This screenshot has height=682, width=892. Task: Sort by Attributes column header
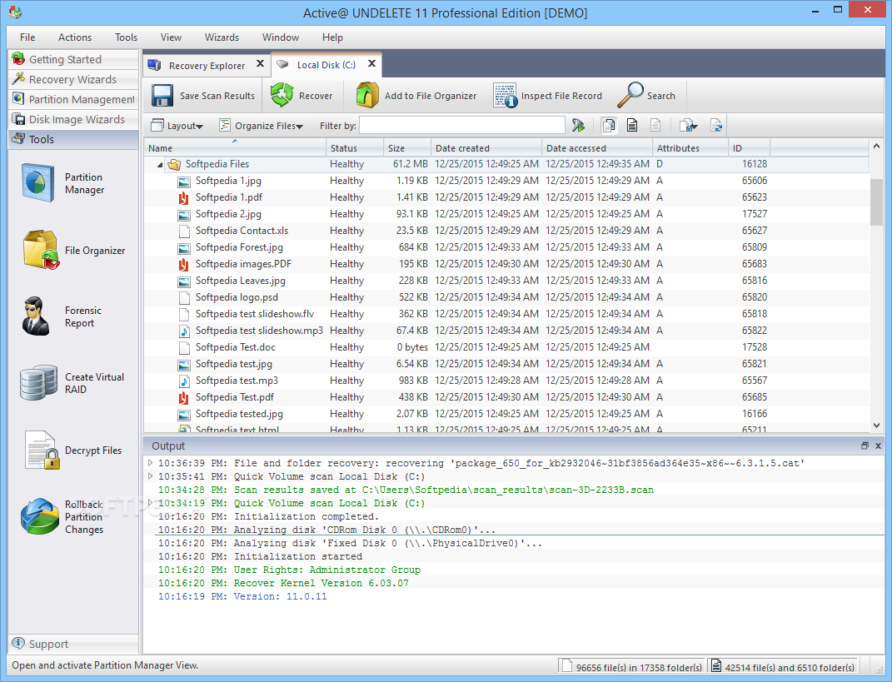[x=690, y=148]
